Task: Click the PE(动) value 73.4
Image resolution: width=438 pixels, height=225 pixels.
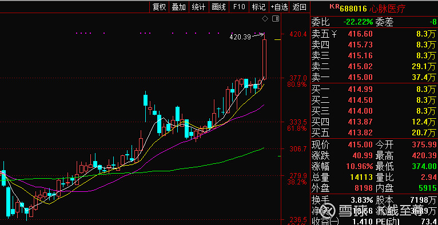Action: pyautogui.click(x=428, y=222)
